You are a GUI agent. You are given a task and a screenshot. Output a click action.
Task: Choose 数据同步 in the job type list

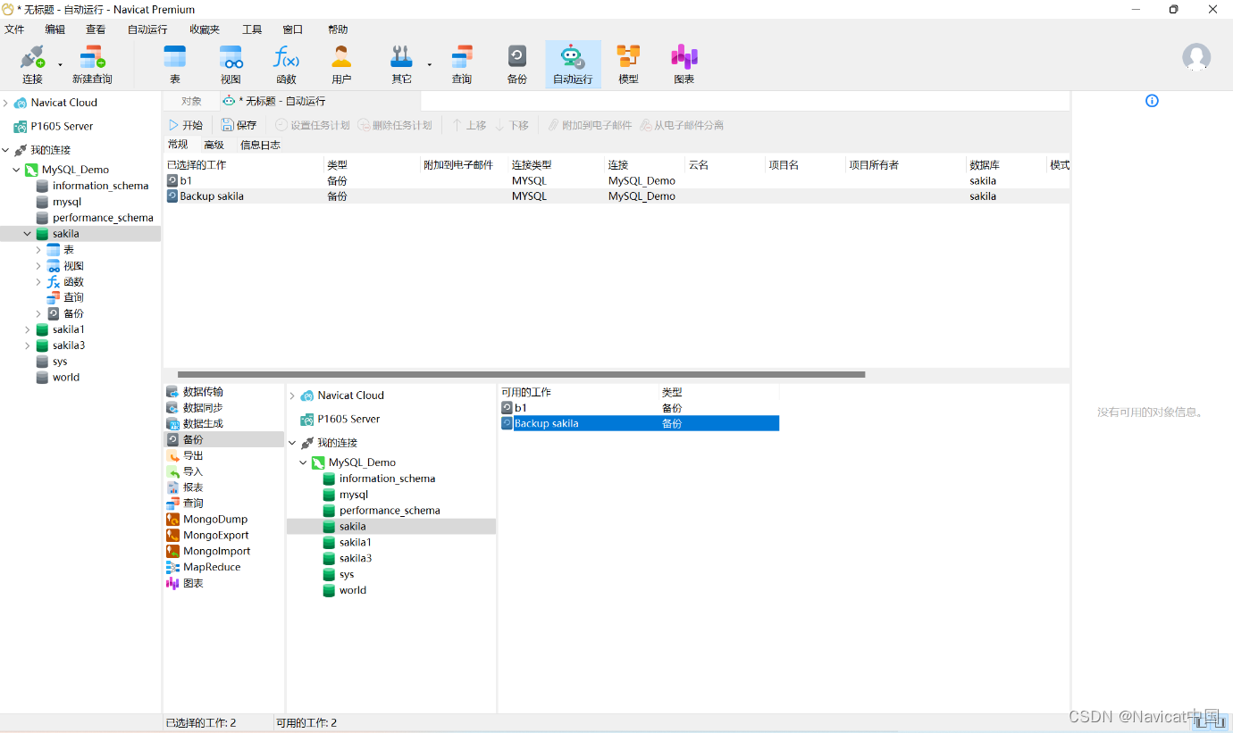[x=203, y=408]
